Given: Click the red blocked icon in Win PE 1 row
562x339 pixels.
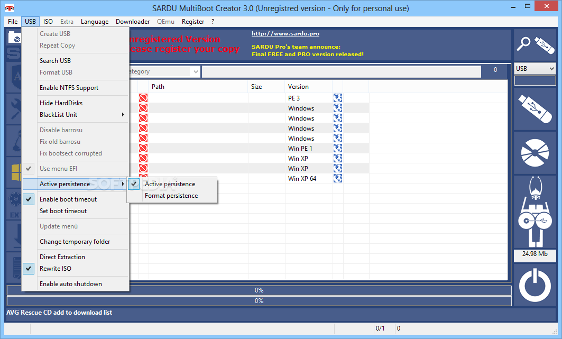Looking at the screenshot, I should [143, 148].
